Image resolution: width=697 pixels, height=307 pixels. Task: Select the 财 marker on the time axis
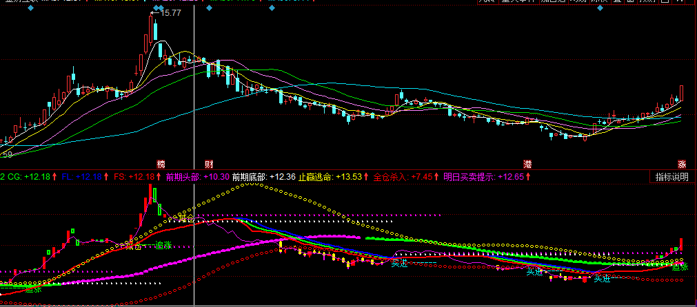point(209,165)
